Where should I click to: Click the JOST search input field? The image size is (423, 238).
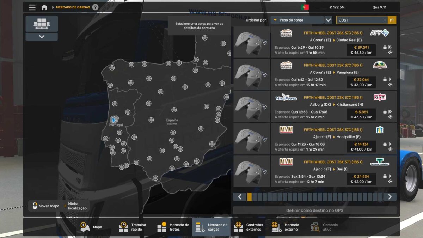360,20
